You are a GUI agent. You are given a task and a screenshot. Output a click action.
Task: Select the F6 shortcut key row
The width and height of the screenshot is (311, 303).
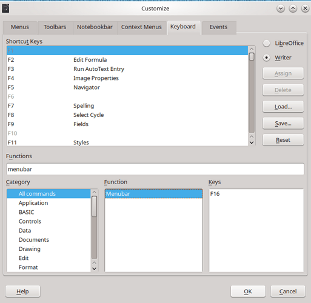pos(127,96)
